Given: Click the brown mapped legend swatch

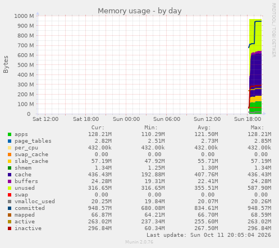Looking at the screenshot, I should [10, 215].
